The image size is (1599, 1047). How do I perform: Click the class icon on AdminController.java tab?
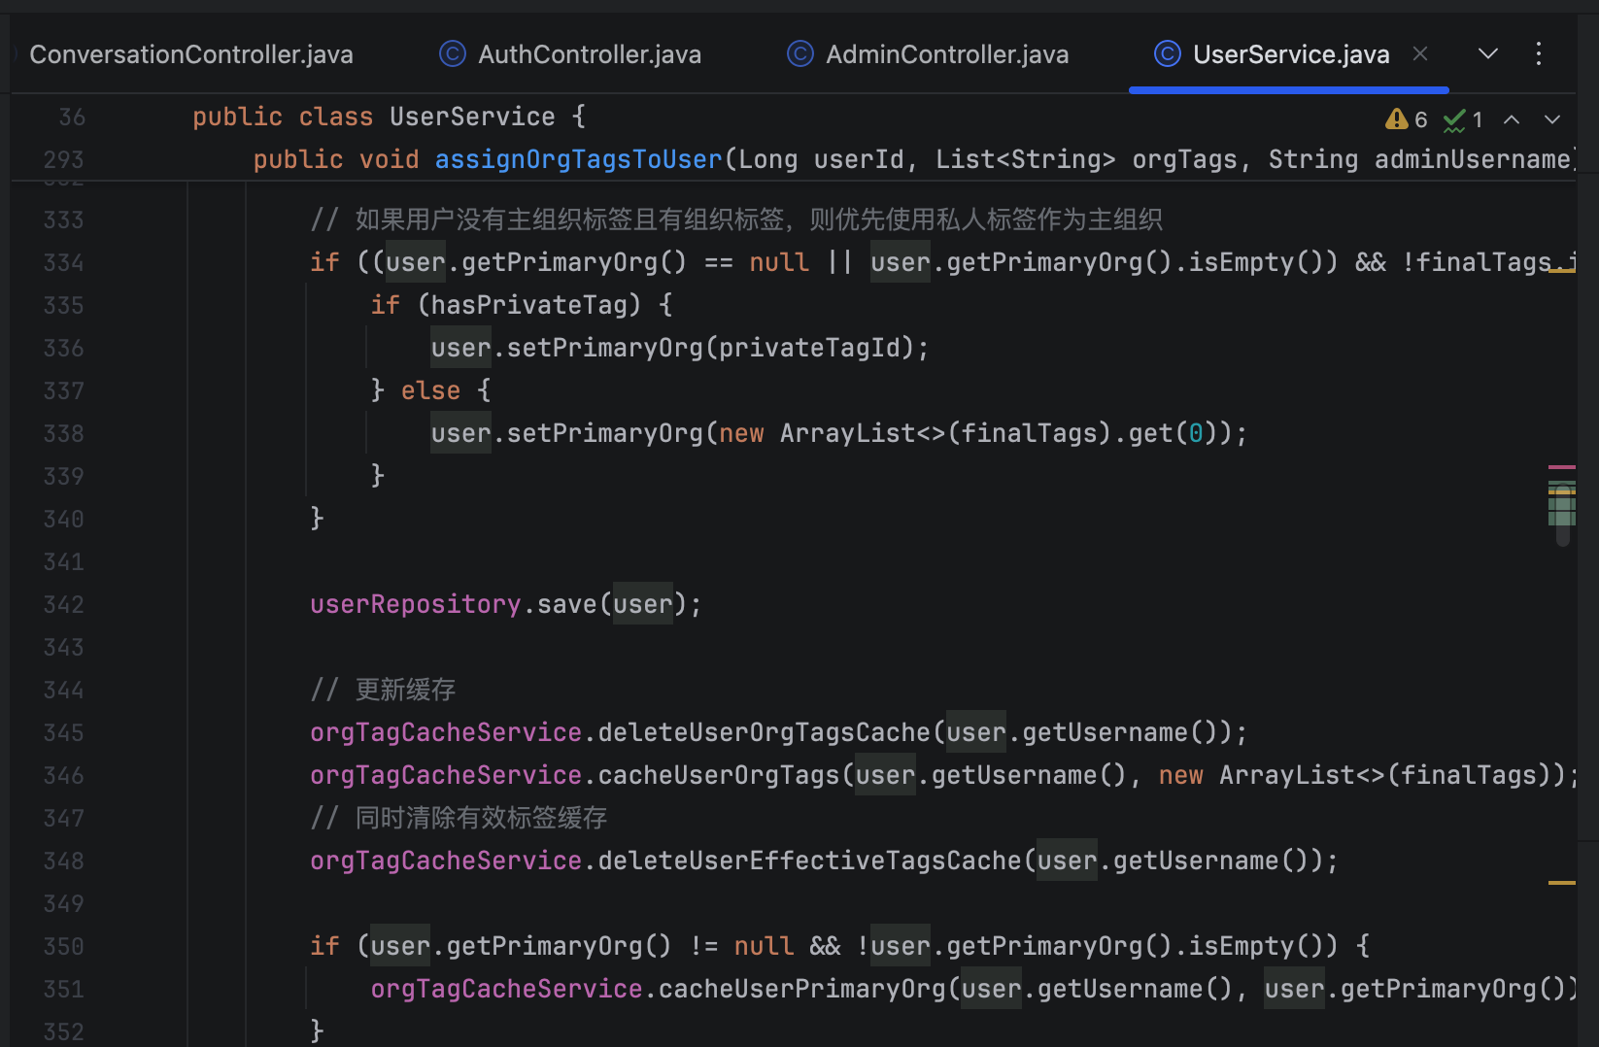(800, 53)
